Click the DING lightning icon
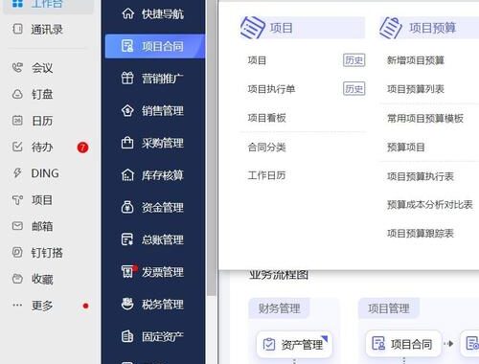 (x=17, y=173)
